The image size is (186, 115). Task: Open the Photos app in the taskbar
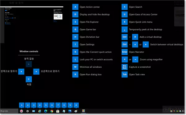(x=70, y=111)
